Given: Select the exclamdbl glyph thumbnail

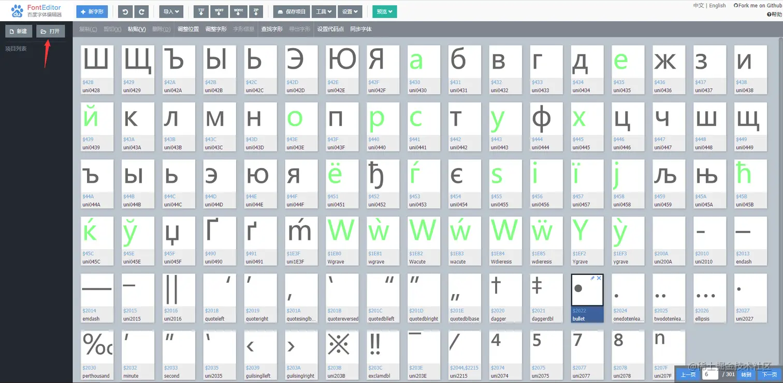Looking at the screenshot, I should pyautogui.click(x=383, y=355).
